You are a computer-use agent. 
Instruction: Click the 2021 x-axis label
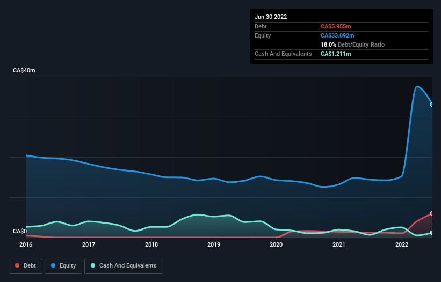point(339,244)
